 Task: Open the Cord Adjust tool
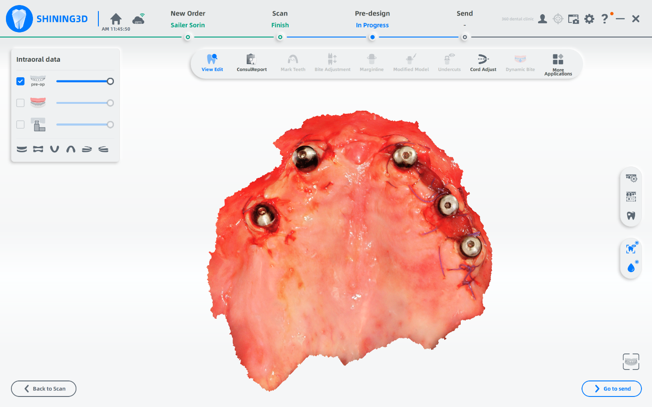483,63
